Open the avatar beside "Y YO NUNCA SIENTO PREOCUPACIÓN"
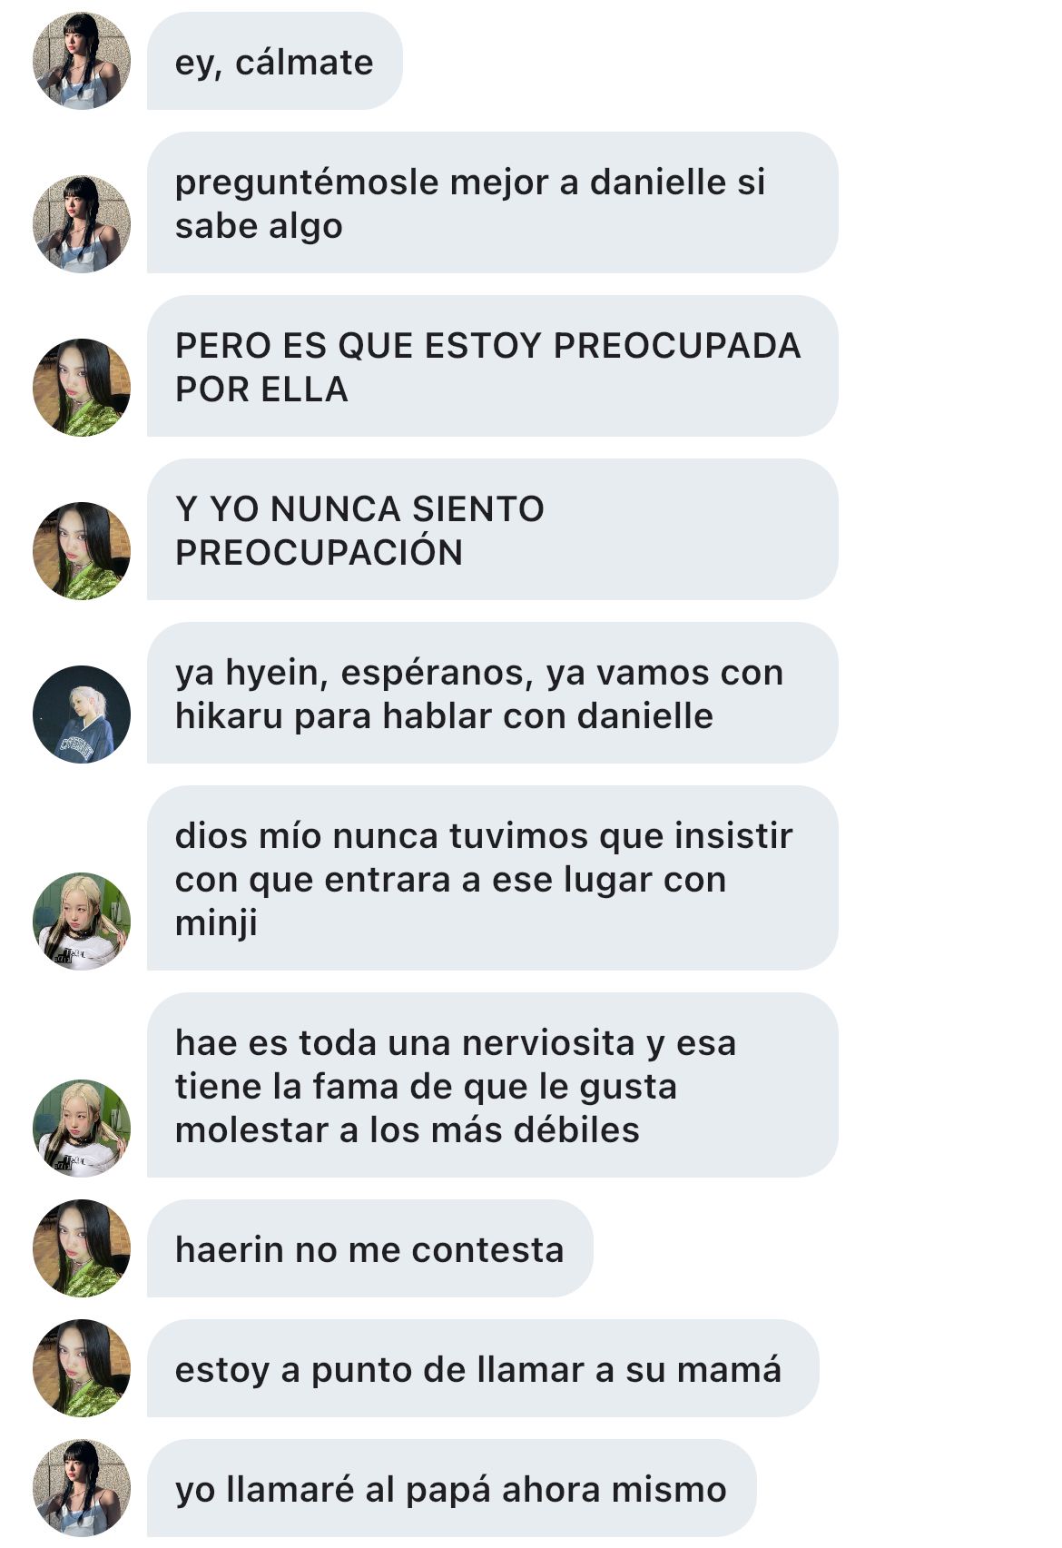Viewport: 1062px width, 1548px height. coord(82,551)
